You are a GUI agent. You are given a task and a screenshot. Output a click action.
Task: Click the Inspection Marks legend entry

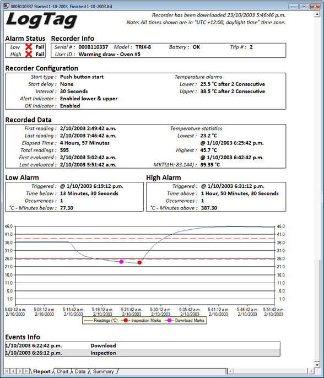click(142, 320)
